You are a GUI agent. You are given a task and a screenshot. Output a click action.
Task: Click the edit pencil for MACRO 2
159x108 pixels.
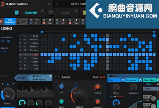point(77,10)
